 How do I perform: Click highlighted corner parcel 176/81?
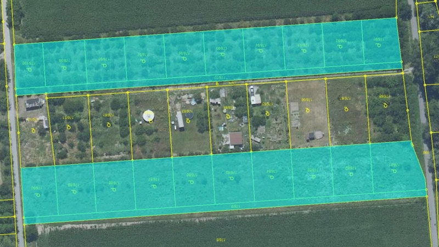(398, 167)
